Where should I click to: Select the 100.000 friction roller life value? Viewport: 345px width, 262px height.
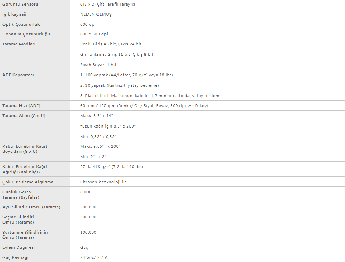(x=88, y=232)
